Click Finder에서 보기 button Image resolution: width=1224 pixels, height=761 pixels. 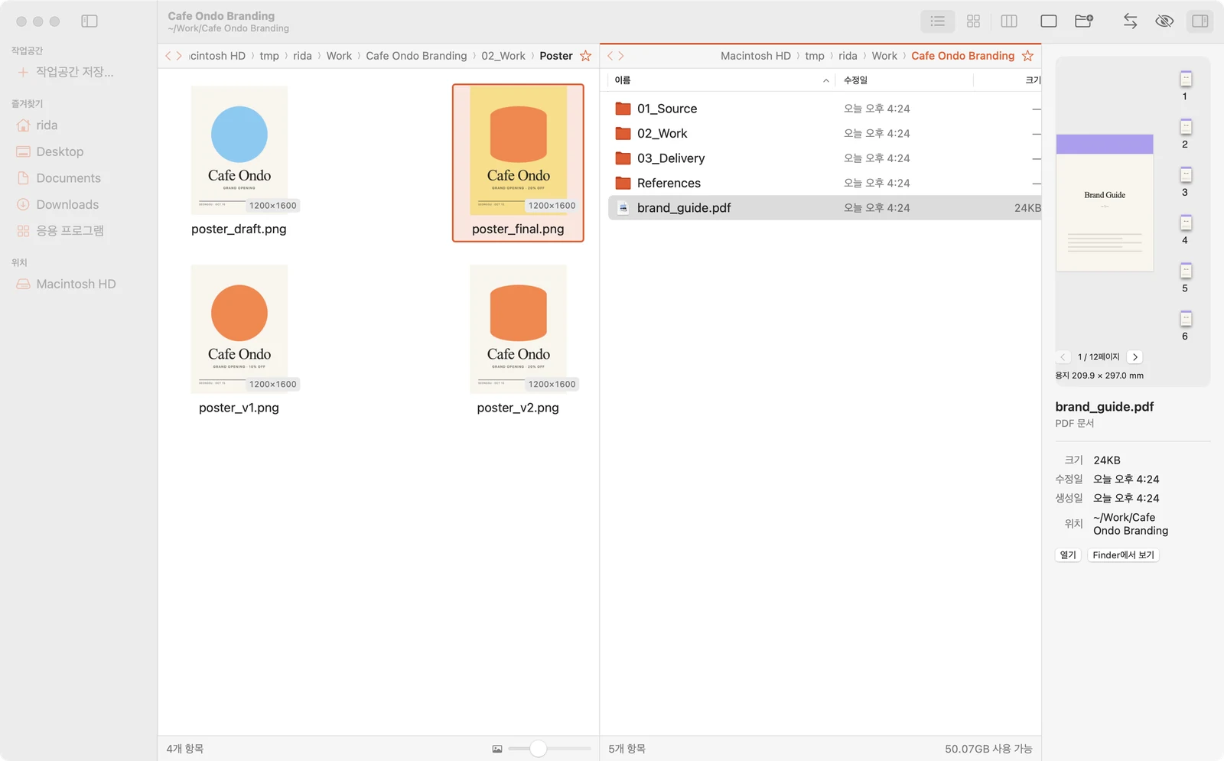click(1123, 555)
